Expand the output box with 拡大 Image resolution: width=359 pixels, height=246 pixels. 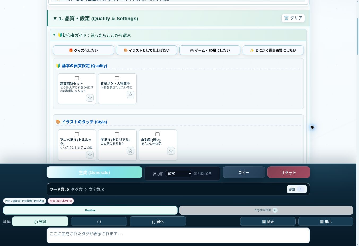tap(268, 221)
